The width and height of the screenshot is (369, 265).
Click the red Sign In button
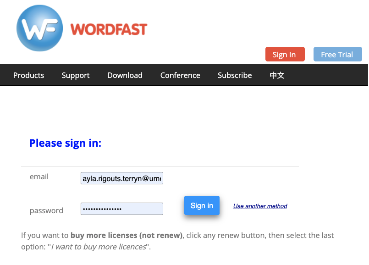pos(285,54)
